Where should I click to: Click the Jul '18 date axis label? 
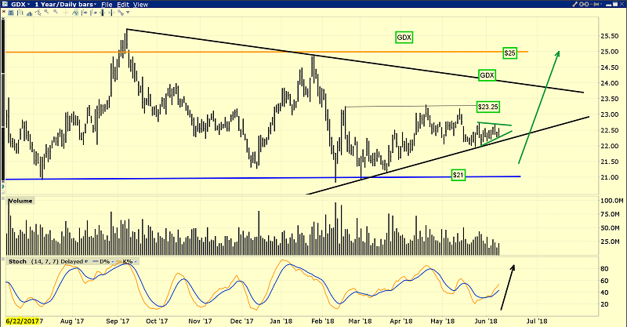[538, 321]
